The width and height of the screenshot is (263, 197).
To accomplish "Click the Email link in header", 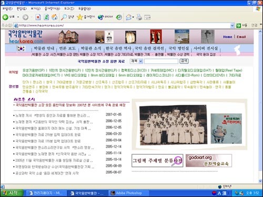I will point(241,37).
